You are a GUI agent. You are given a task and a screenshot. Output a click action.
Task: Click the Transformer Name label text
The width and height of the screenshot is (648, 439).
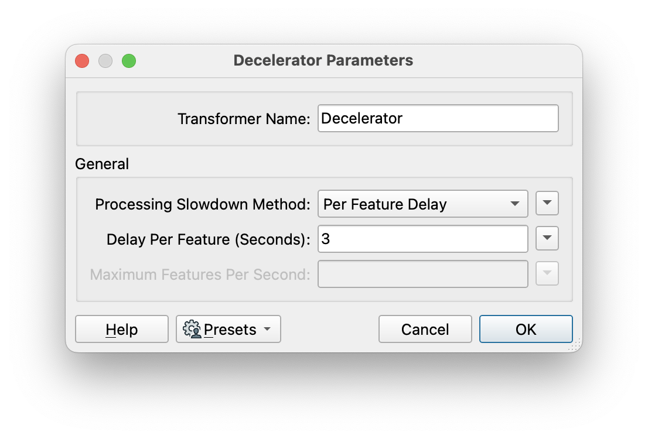coord(244,119)
